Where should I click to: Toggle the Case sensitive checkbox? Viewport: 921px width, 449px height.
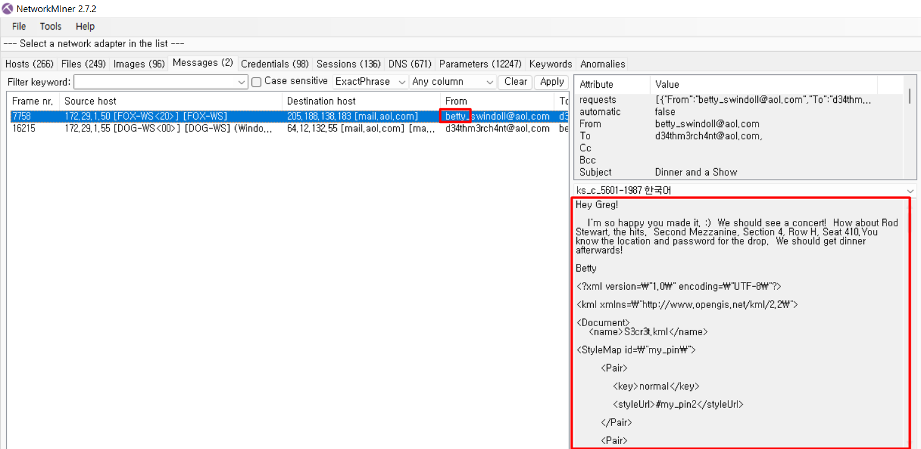tap(256, 82)
